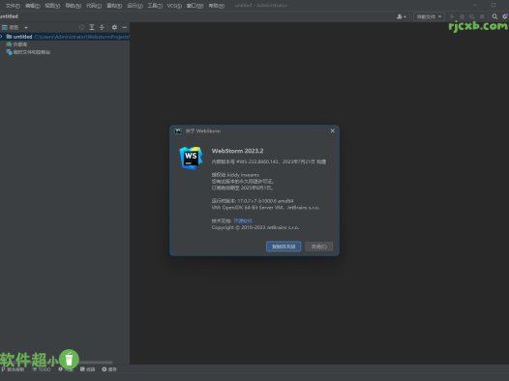Open the Project panel gear options

tap(114, 28)
